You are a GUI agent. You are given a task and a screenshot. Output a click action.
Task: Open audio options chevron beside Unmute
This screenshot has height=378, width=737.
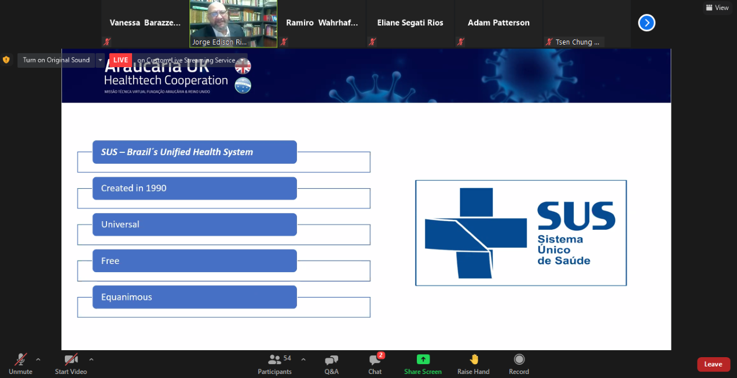pos(38,359)
